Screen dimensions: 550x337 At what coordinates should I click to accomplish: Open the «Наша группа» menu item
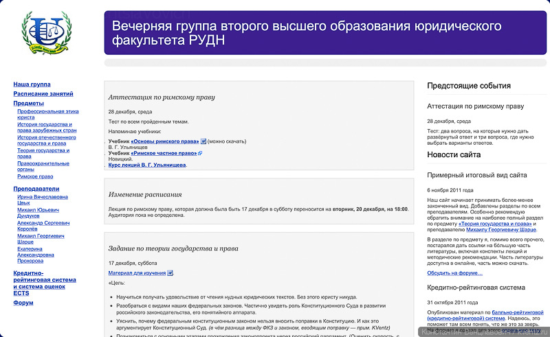[x=32, y=84]
